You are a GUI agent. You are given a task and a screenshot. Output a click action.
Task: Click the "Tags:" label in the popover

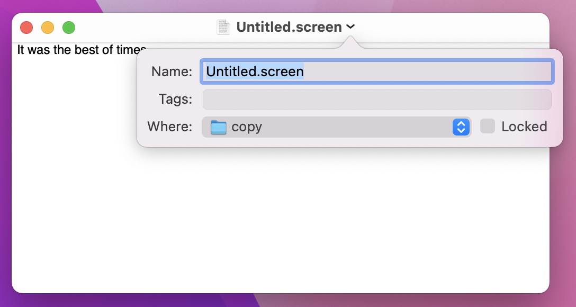[x=175, y=99]
